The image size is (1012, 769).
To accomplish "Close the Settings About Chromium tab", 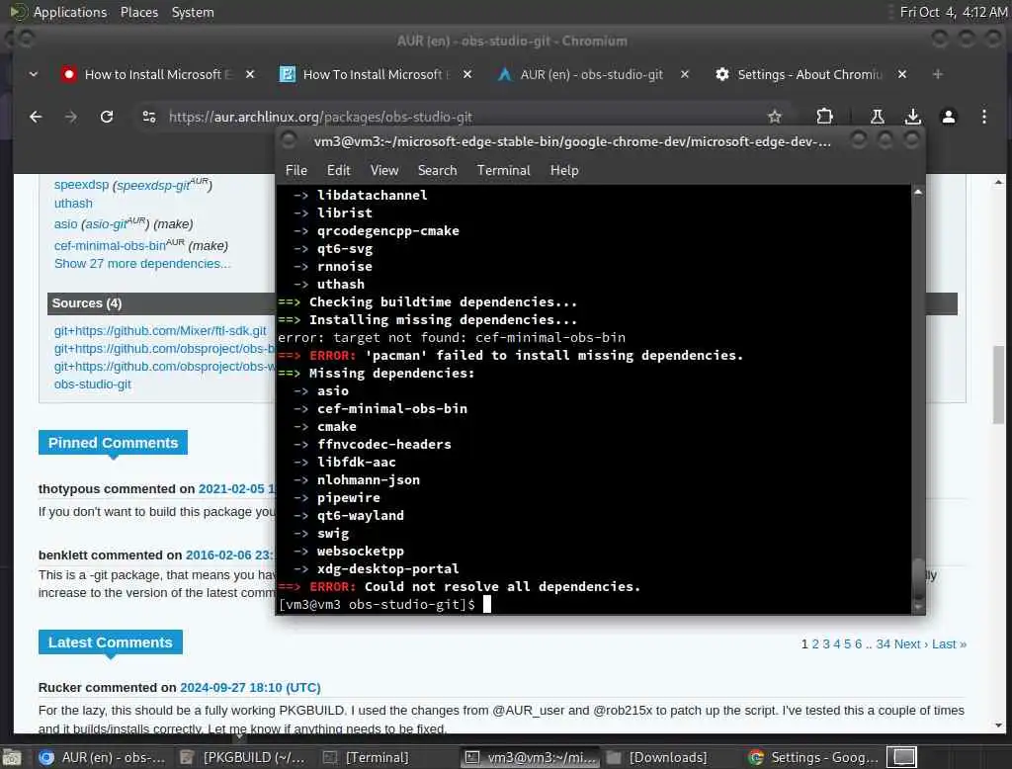I will 902,74.
